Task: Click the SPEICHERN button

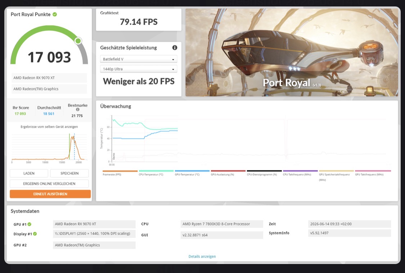Action: [69, 173]
